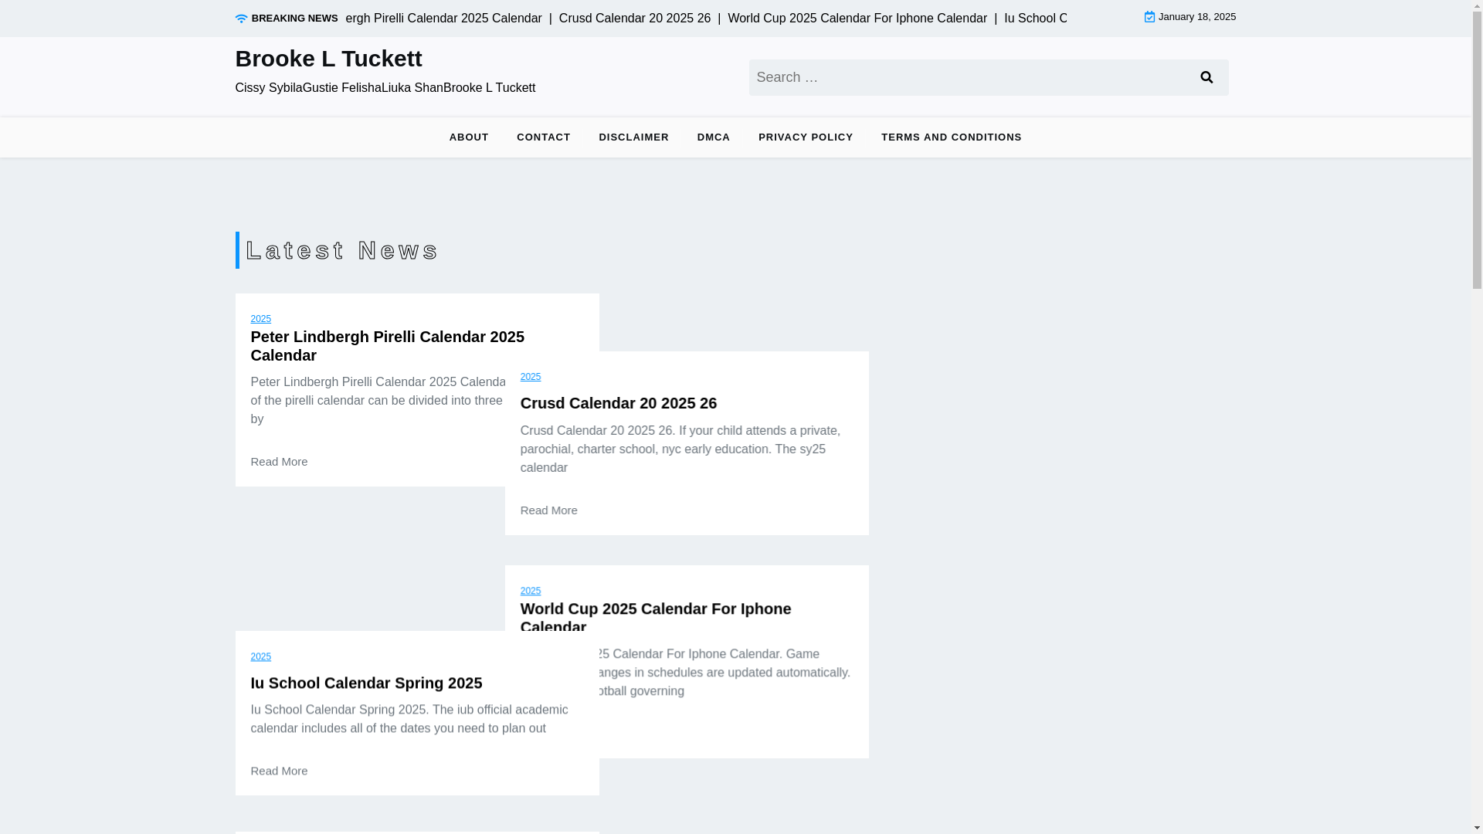
Task: Go to PRIVACY POLICY page
Action: 806,137
